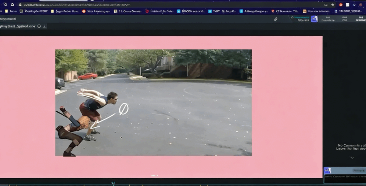Reload the page in the browser

pos(5,5)
